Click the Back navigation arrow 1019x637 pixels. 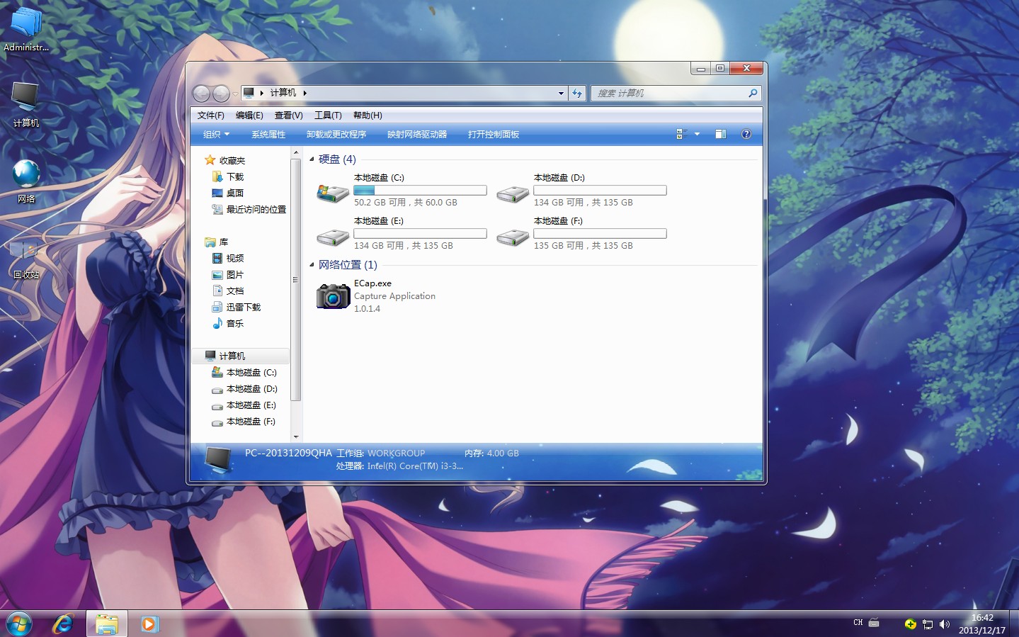pyautogui.click(x=202, y=94)
